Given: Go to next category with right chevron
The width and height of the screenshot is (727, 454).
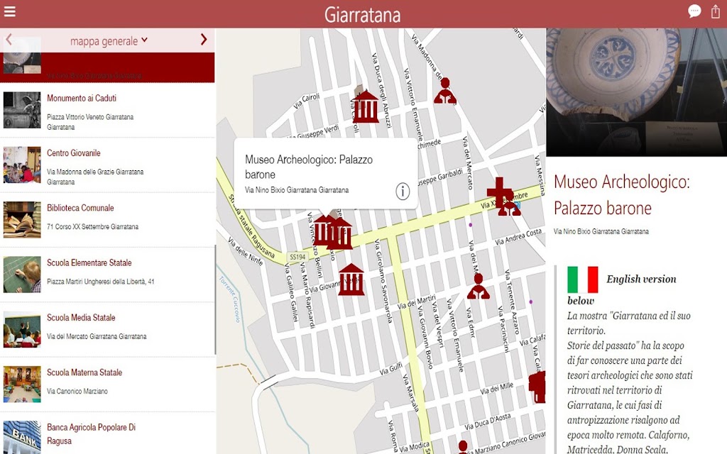Looking at the screenshot, I should [203, 40].
